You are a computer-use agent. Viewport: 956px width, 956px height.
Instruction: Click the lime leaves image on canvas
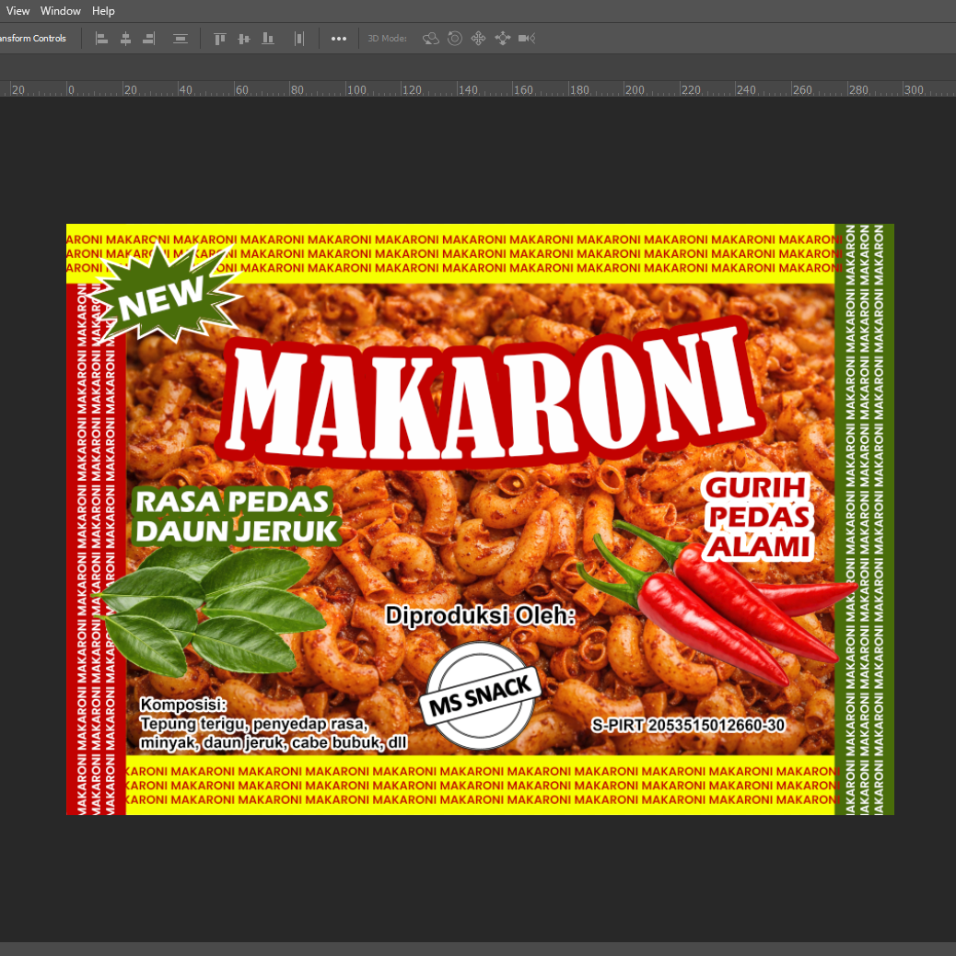pos(209,610)
